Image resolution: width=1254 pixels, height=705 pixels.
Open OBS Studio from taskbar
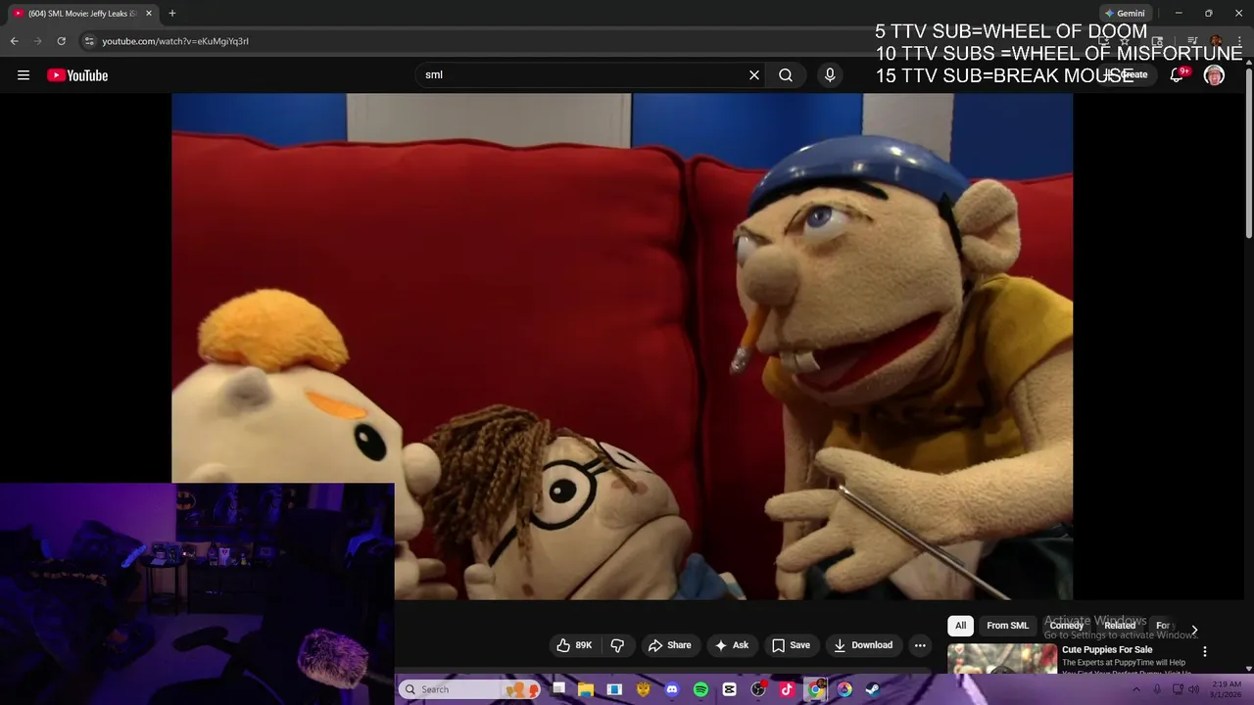click(x=758, y=689)
